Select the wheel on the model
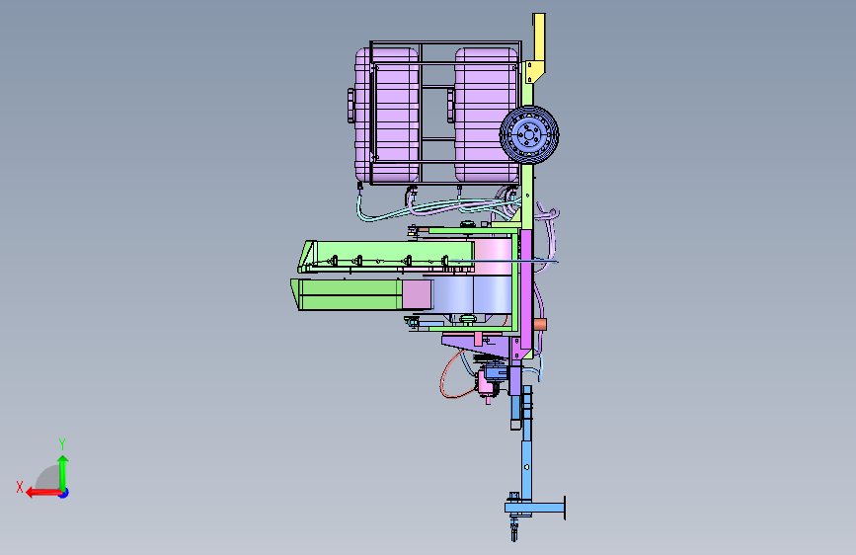Viewport: 856px width, 555px height. 529,134
